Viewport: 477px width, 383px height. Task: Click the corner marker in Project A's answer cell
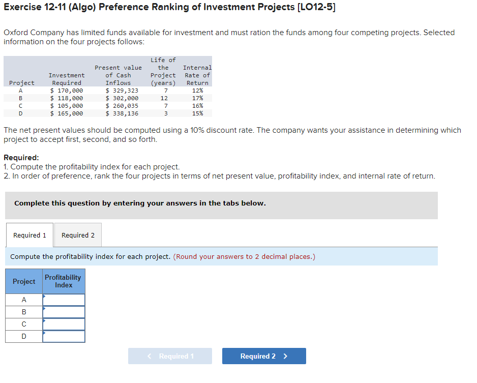pos(45,297)
